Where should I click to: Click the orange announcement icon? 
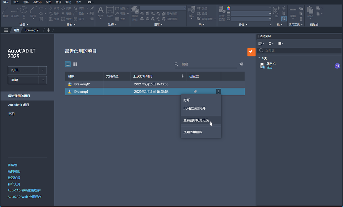(251, 52)
